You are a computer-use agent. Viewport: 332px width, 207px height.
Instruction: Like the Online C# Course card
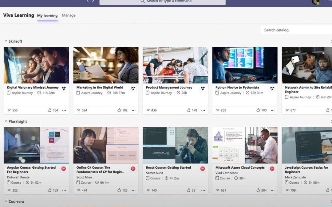(x=119, y=190)
